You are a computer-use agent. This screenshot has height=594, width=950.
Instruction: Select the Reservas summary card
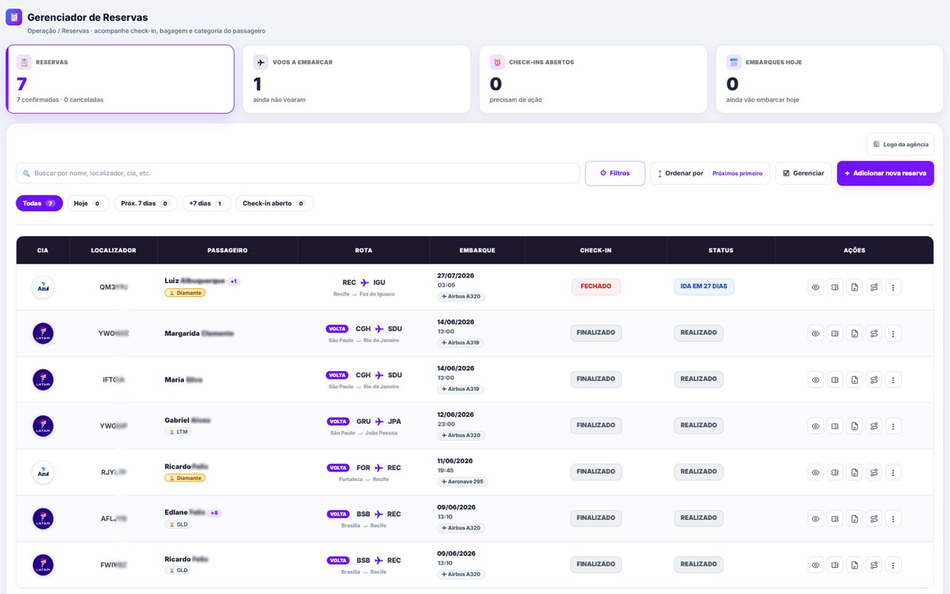click(120, 79)
